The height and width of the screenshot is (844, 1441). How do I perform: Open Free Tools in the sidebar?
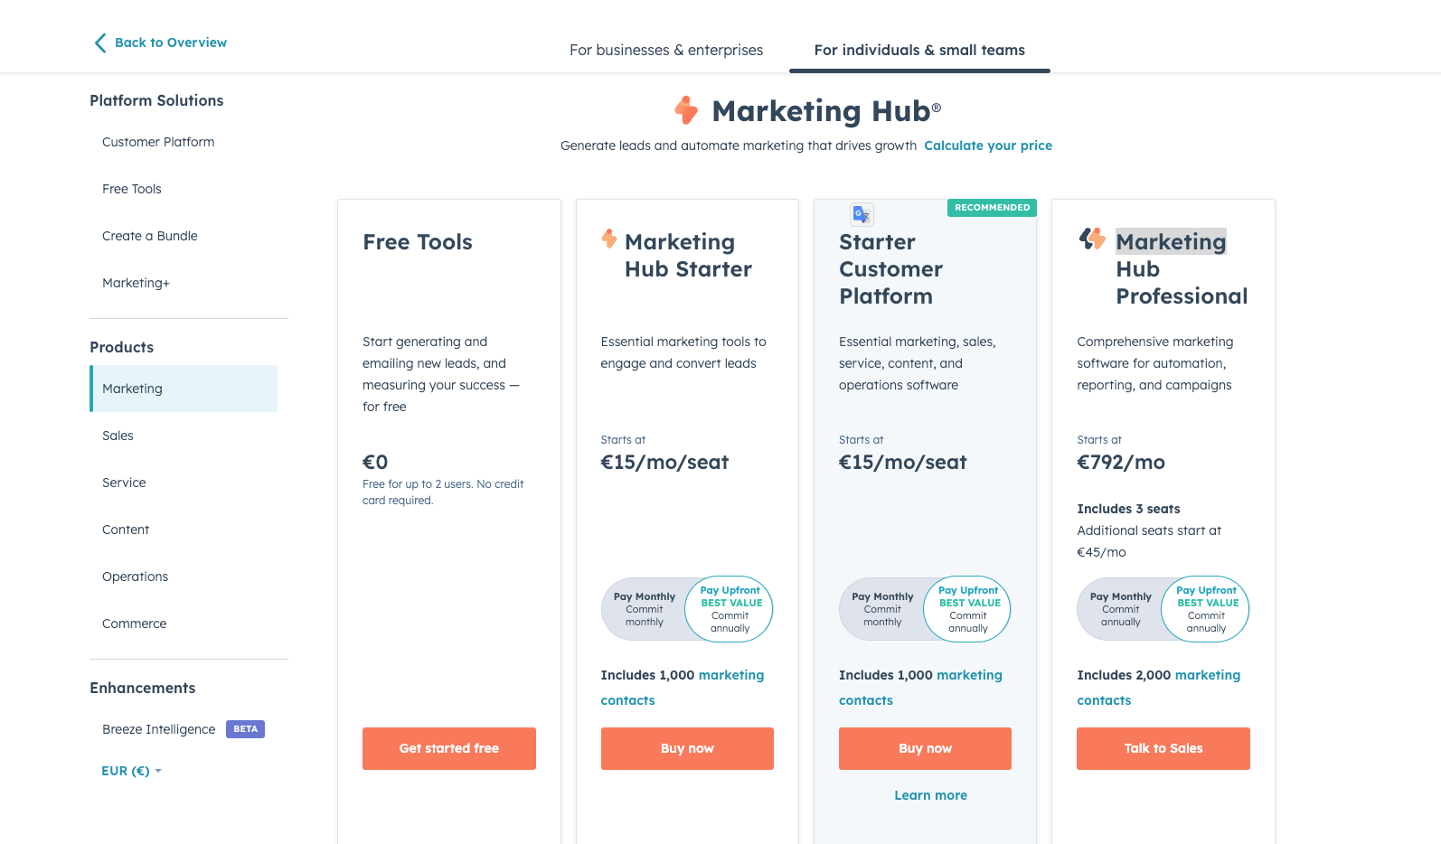tap(132, 189)
